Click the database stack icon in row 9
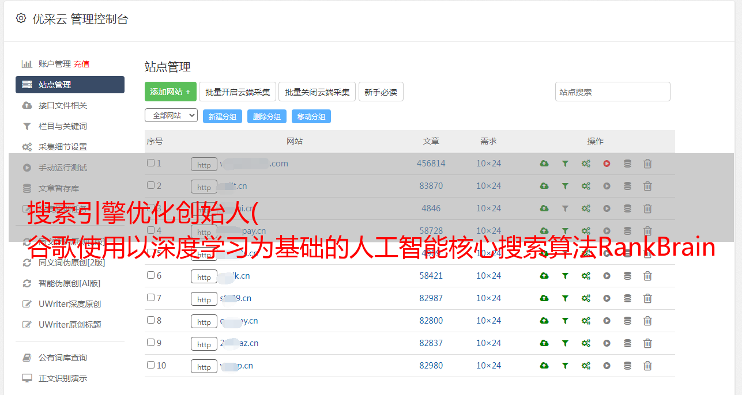 [x=627, y=343]
